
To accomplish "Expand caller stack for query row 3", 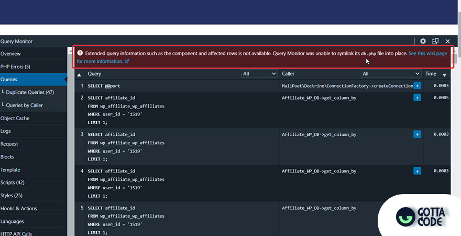I will click(x=417, y=134).
